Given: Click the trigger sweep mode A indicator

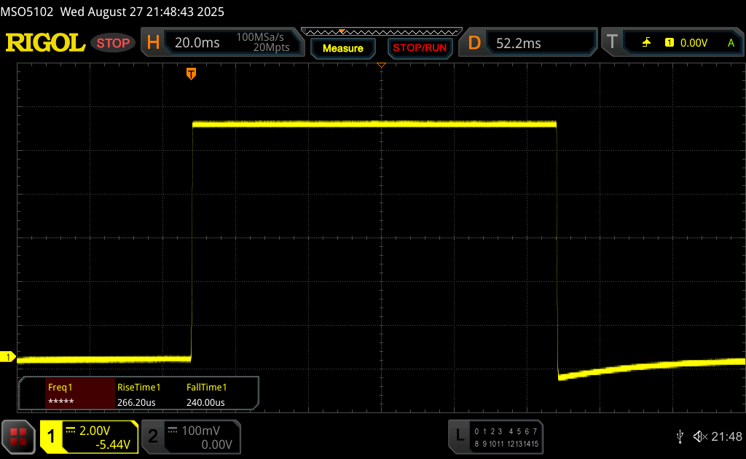Looking at the screenshot, I should [731, 43].
